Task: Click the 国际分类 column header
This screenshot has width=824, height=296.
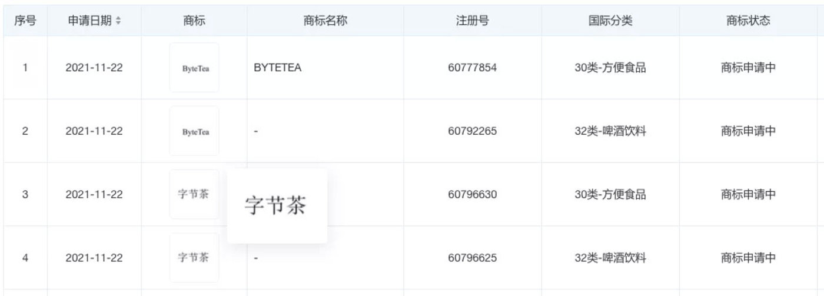Action: (x=610, y=21)
